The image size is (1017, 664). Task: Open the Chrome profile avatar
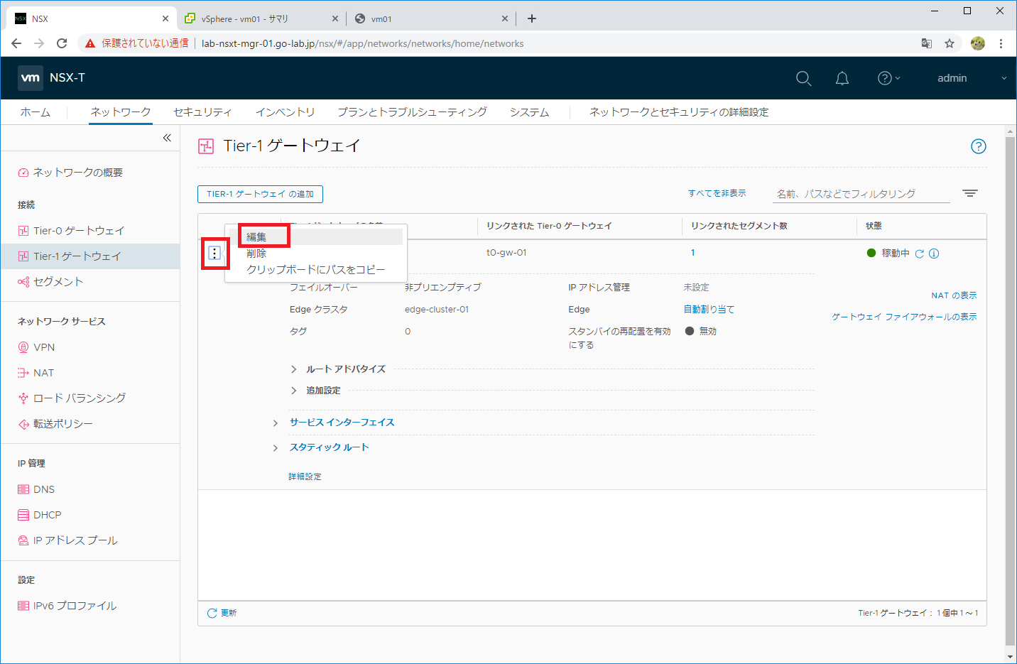point(978,43)
